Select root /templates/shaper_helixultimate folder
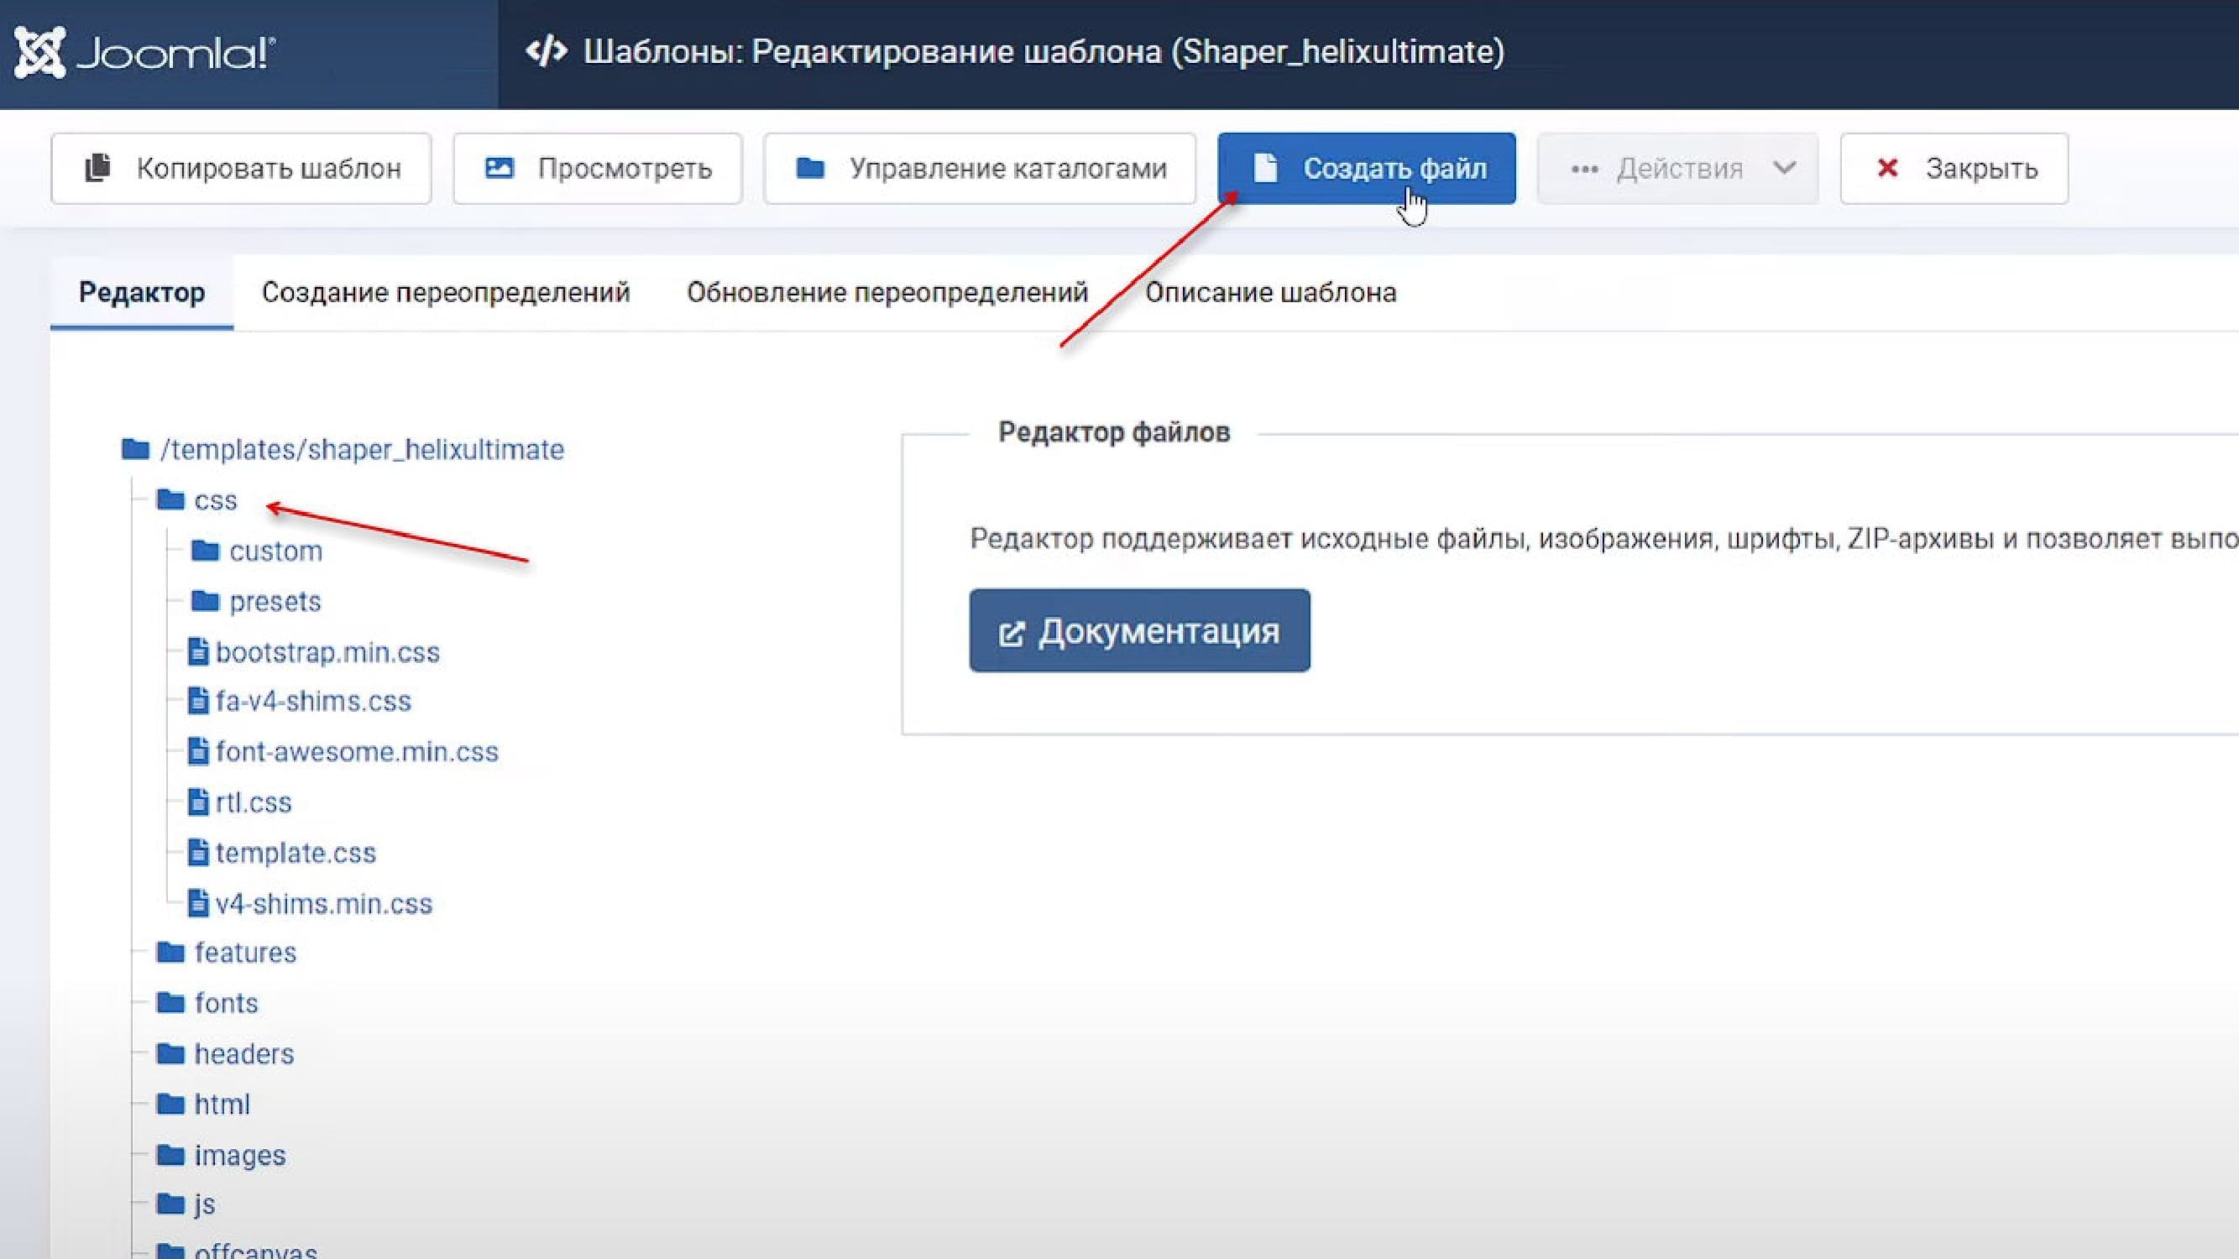 362,449
